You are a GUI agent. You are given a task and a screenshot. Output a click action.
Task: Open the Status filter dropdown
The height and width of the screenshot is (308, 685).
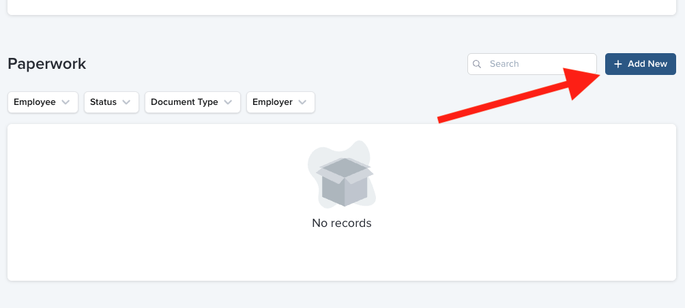pos(111,102)
